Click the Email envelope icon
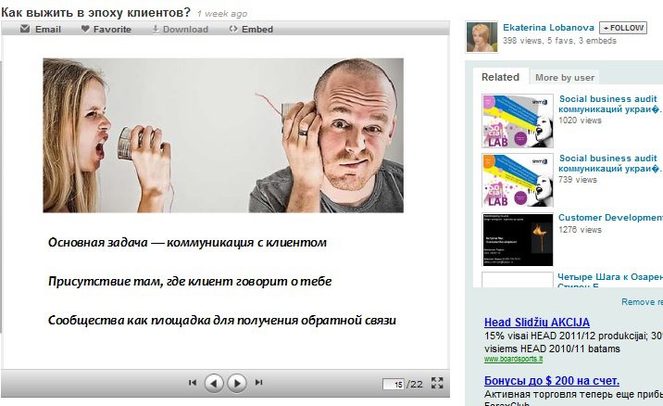663x406 pixels. coord(25,29)
